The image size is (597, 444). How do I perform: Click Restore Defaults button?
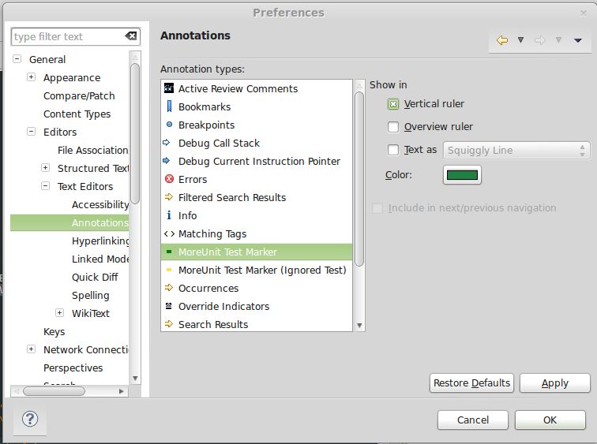[x=471, y=382]
